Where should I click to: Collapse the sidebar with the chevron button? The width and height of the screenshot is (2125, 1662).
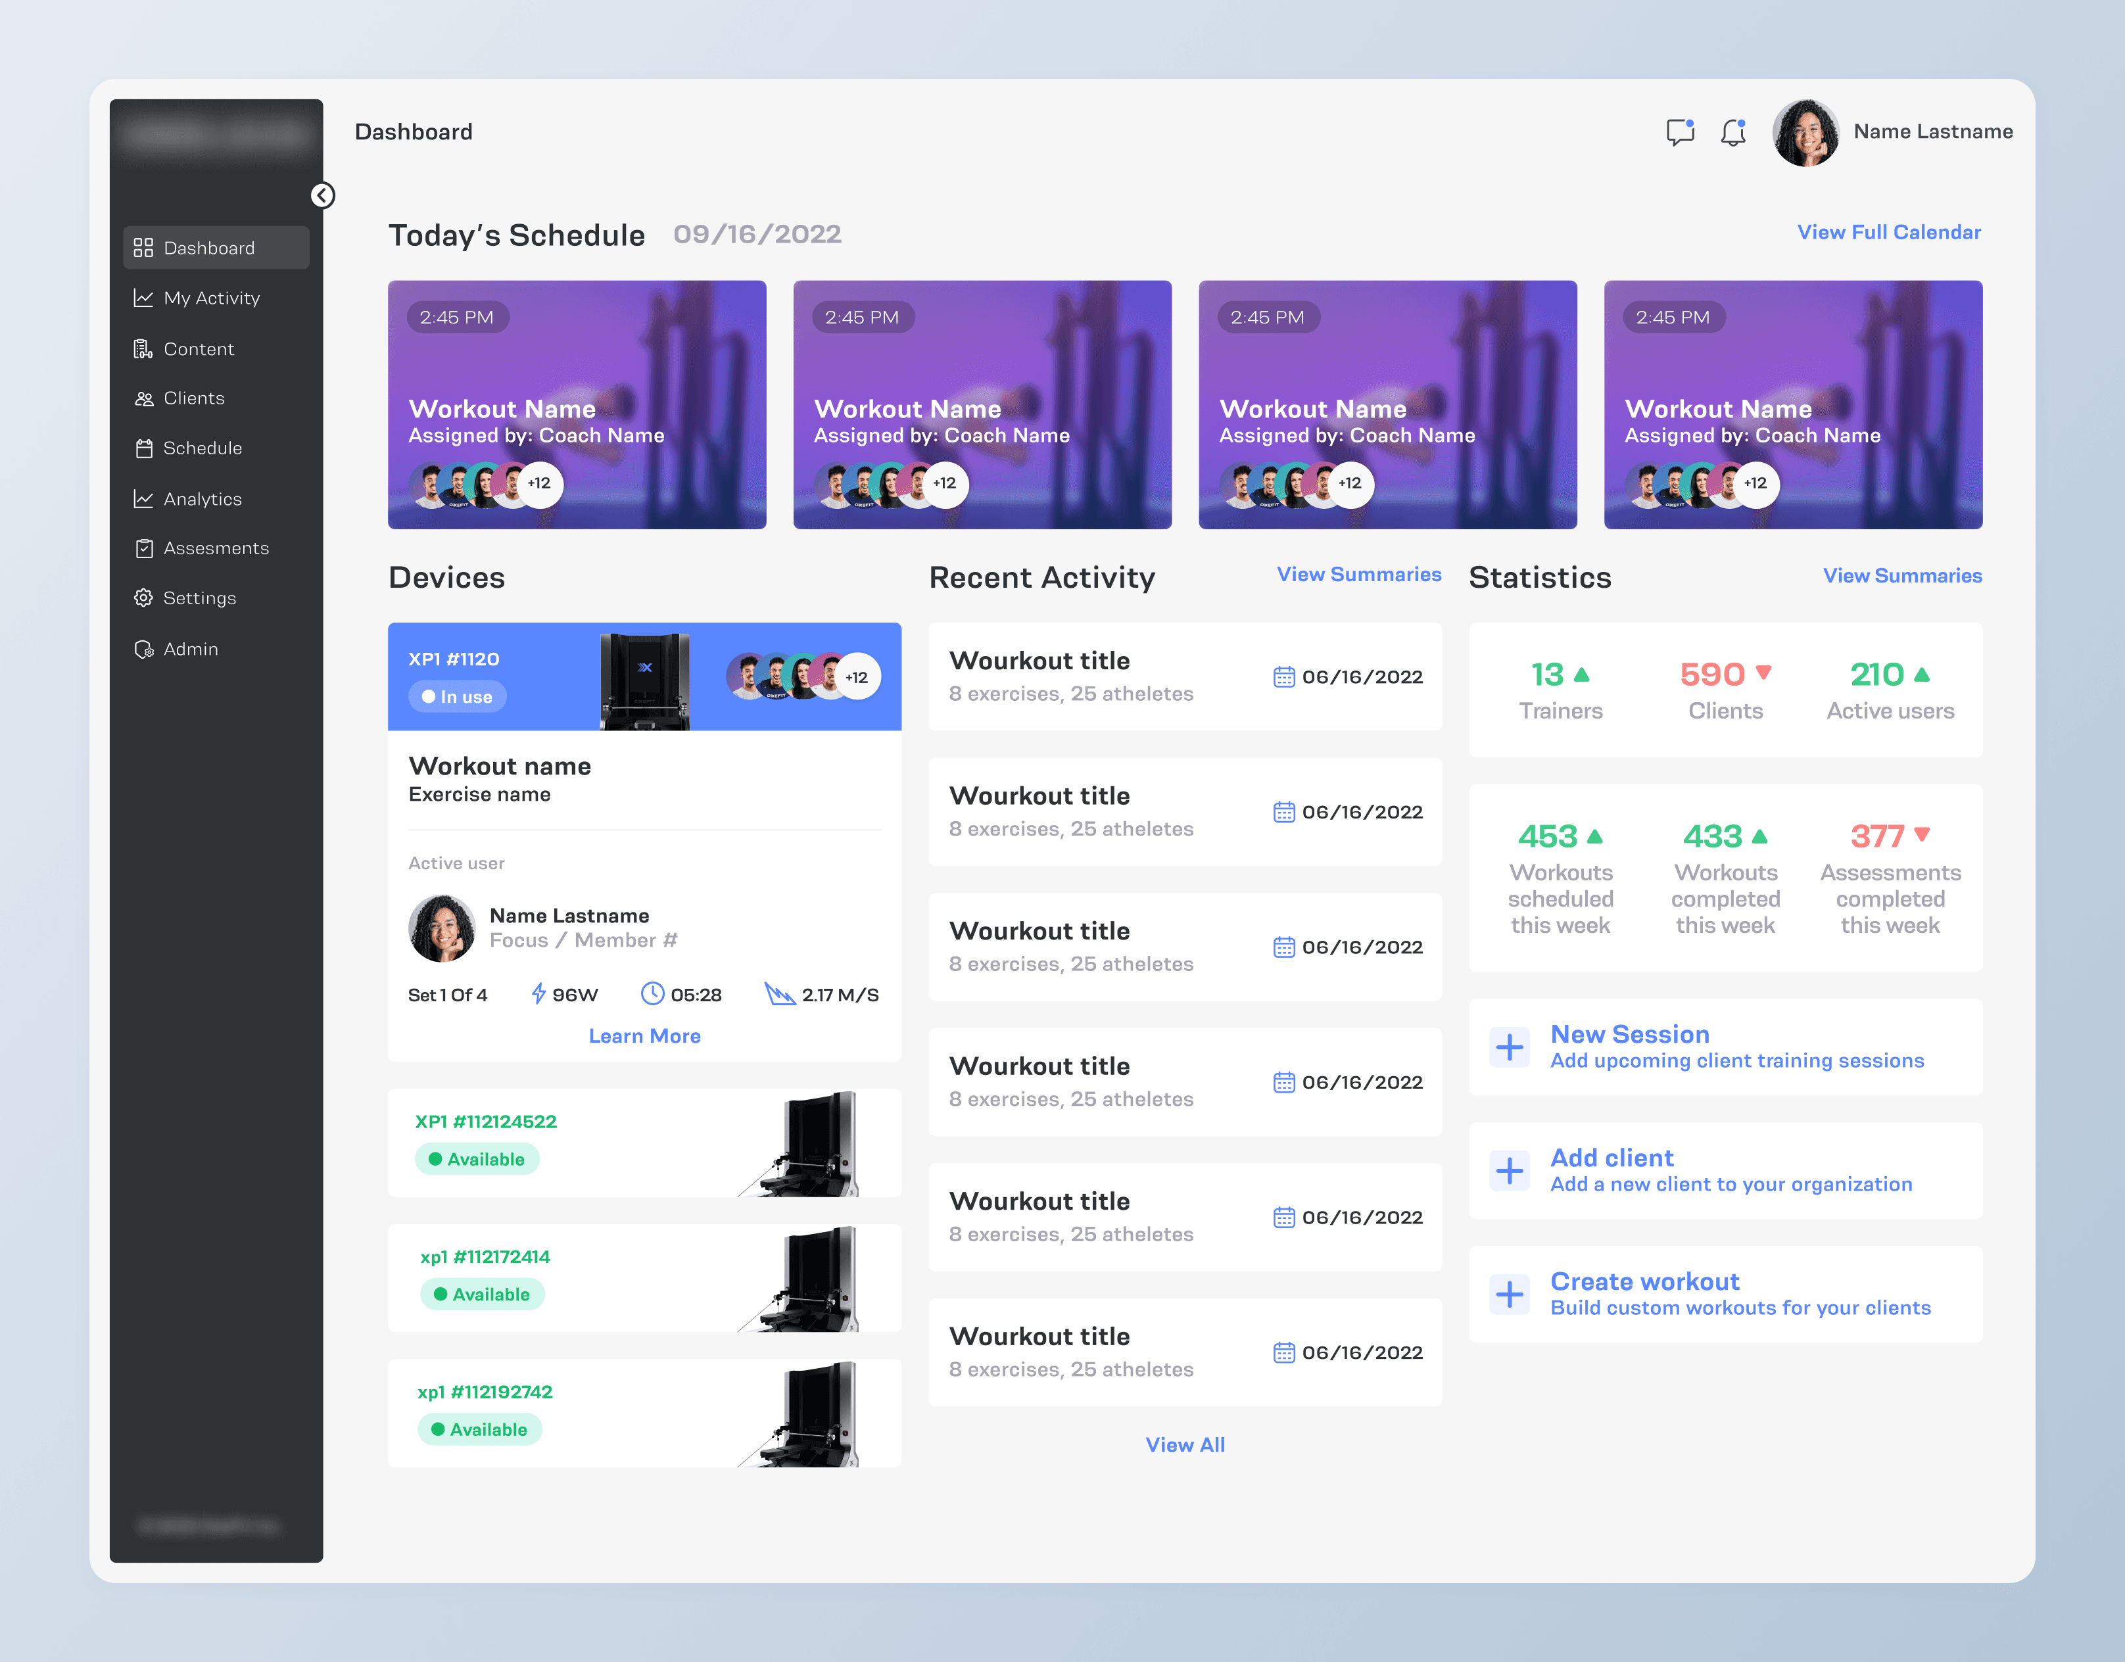coord(322,195)
